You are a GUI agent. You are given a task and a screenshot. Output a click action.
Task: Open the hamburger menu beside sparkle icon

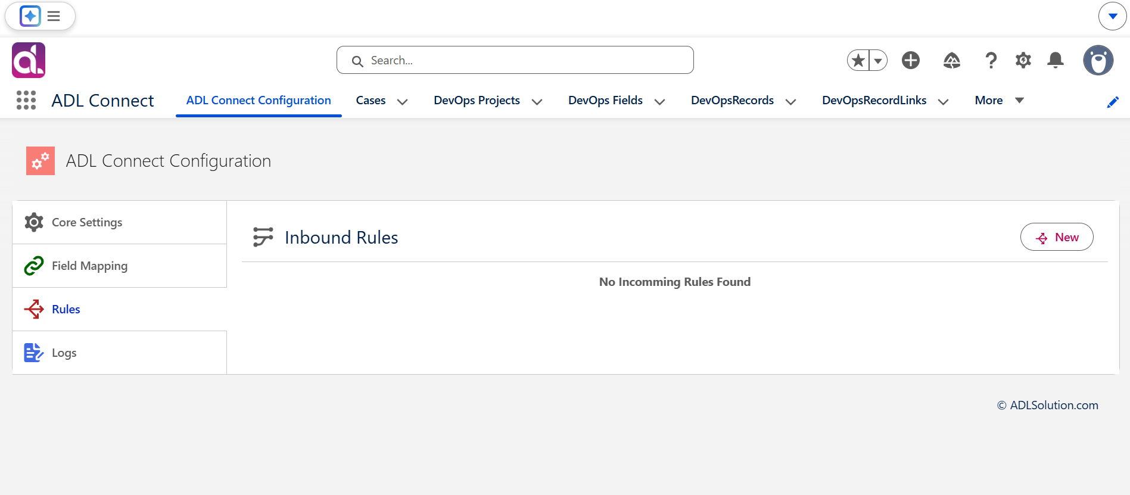[x=54, y=16]
